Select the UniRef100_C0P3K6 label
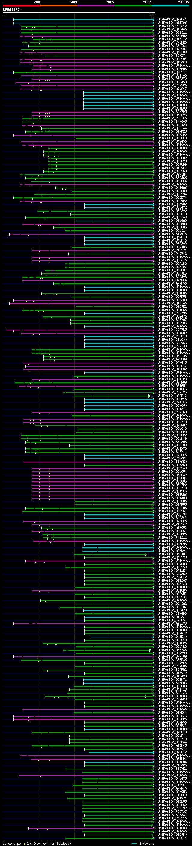This screenshot has height=846, width=192. [x=172, y=86]
